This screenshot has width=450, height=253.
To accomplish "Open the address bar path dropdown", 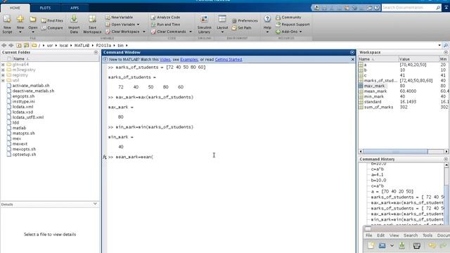I will [x=439, y=45].
